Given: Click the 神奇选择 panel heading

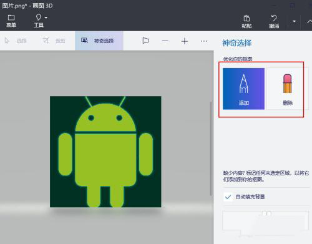Looking at the screenshot, I should click(237, 43).
